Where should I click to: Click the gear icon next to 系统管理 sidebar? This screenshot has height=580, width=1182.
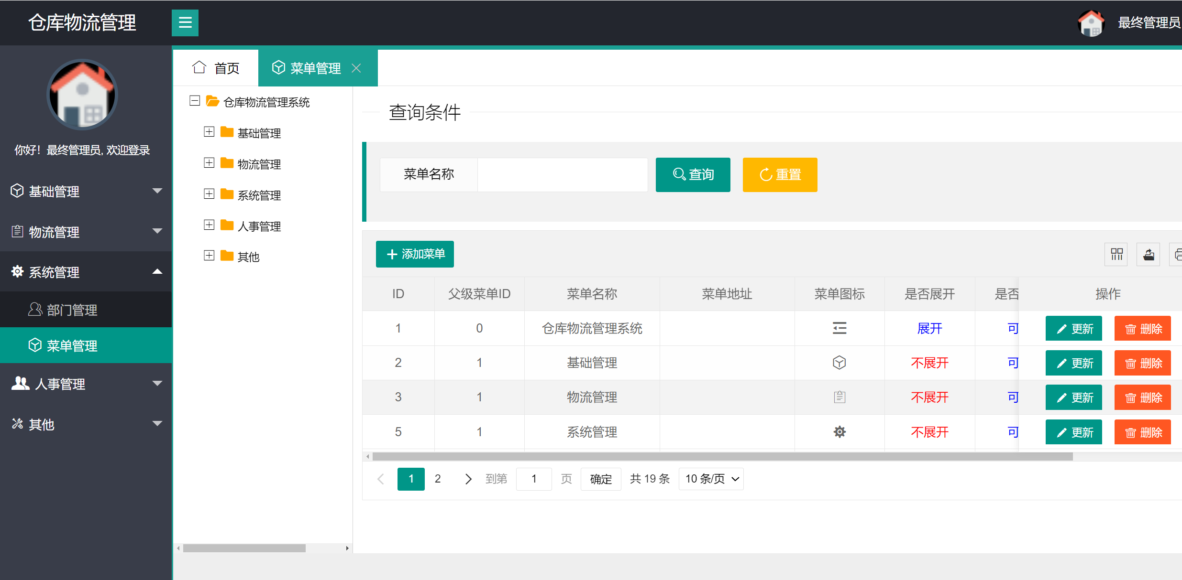[x=17, y=271]
